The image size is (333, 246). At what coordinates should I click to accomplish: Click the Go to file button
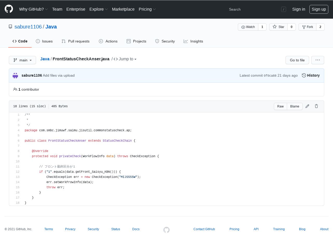[x=297, y=60]
